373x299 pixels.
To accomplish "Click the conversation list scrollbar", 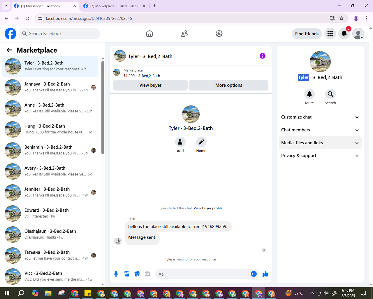I will 103,107.
